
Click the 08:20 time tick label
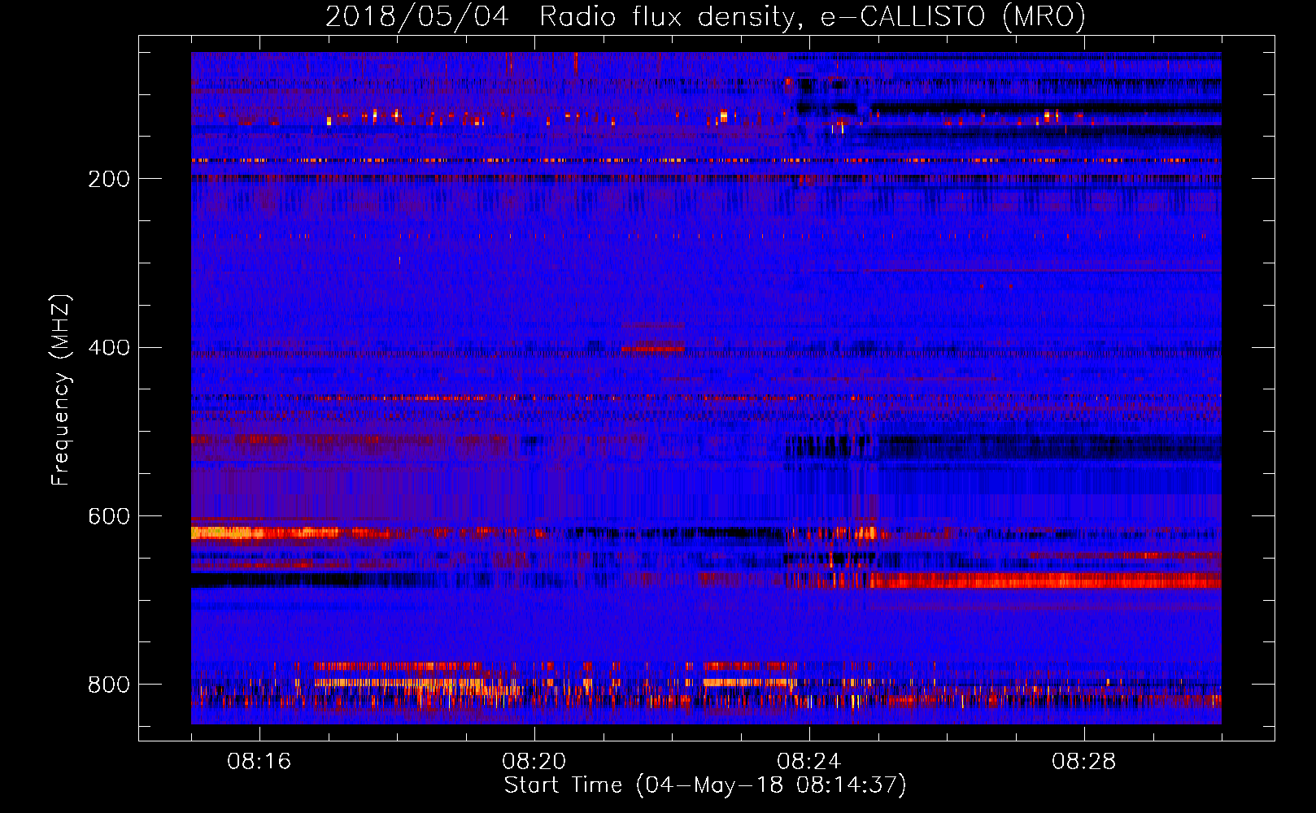534,762
